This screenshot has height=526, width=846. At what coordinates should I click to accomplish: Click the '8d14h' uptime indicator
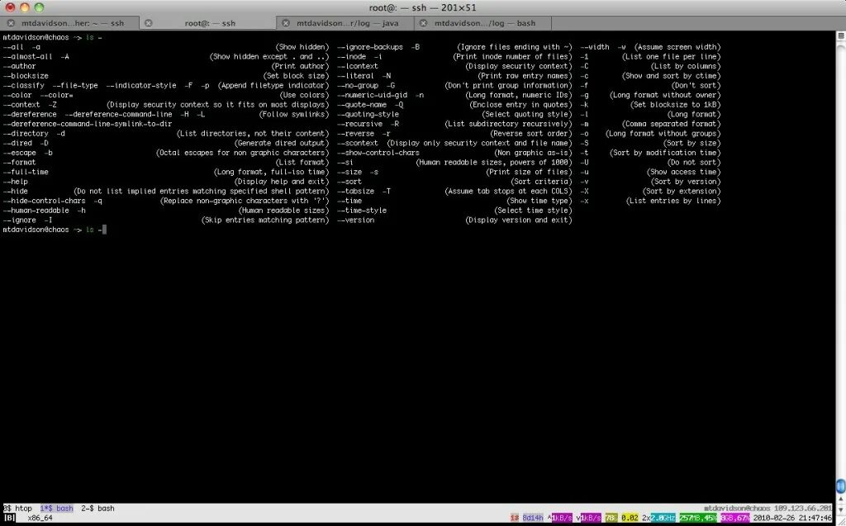tap(533, 518)
